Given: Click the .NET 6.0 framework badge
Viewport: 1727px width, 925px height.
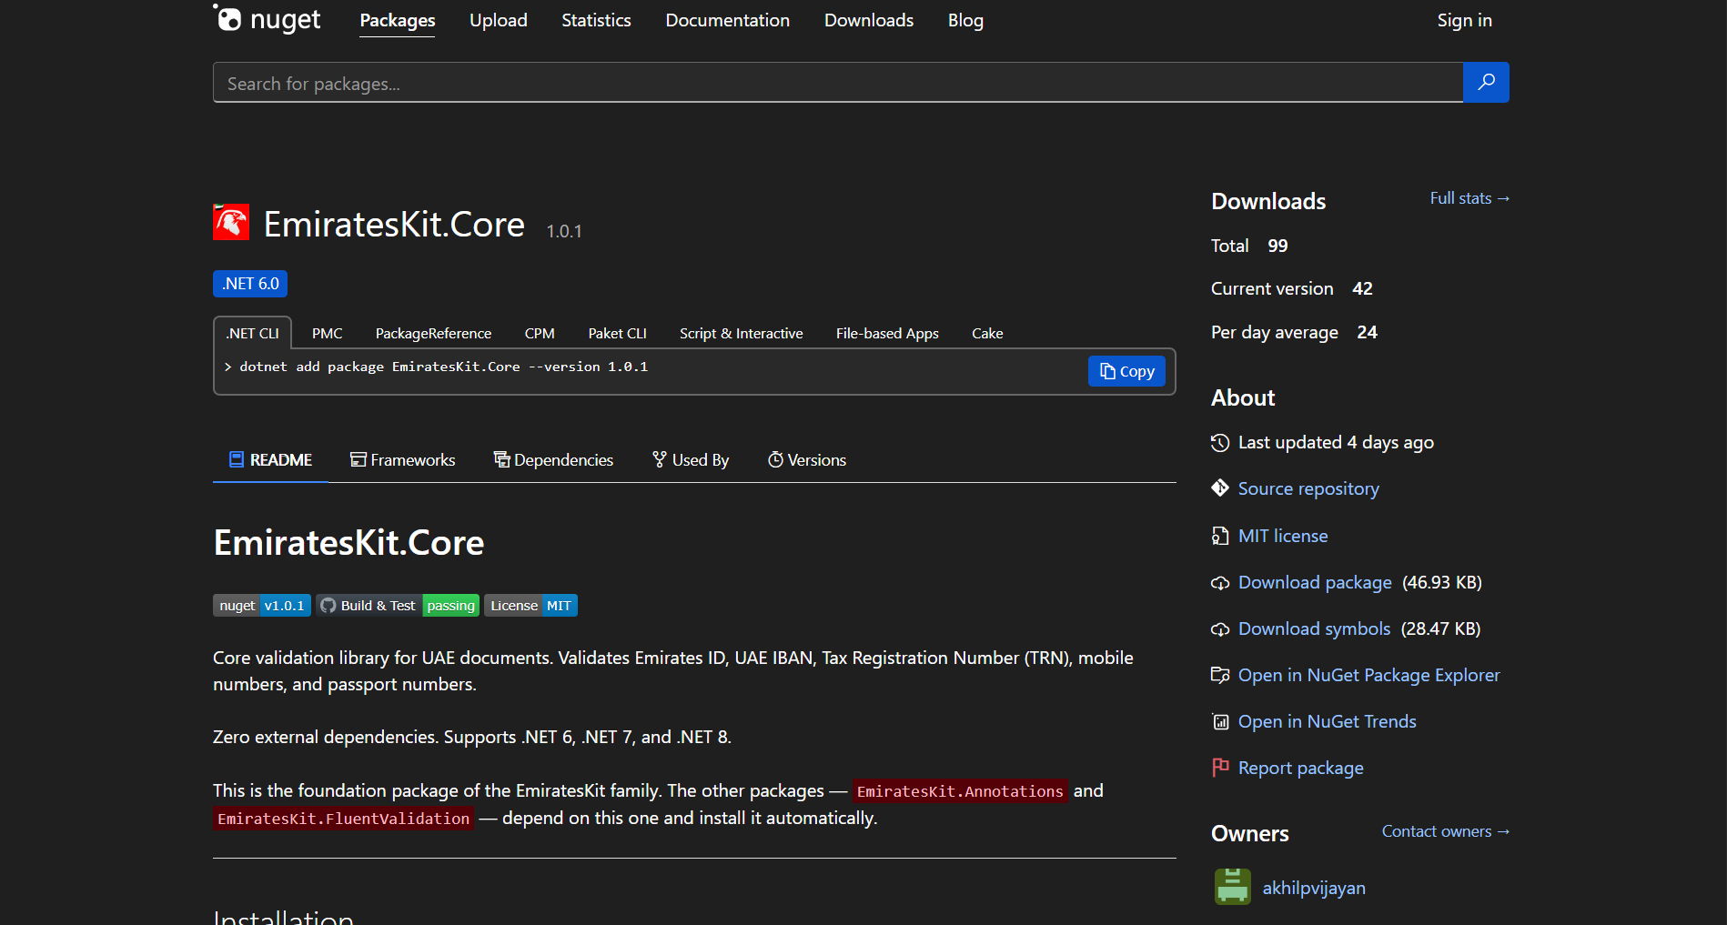Looking at the screenshot, I should tap(250, 284).
